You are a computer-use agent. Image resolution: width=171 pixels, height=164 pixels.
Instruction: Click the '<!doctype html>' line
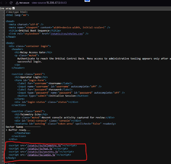click(17, 12)
